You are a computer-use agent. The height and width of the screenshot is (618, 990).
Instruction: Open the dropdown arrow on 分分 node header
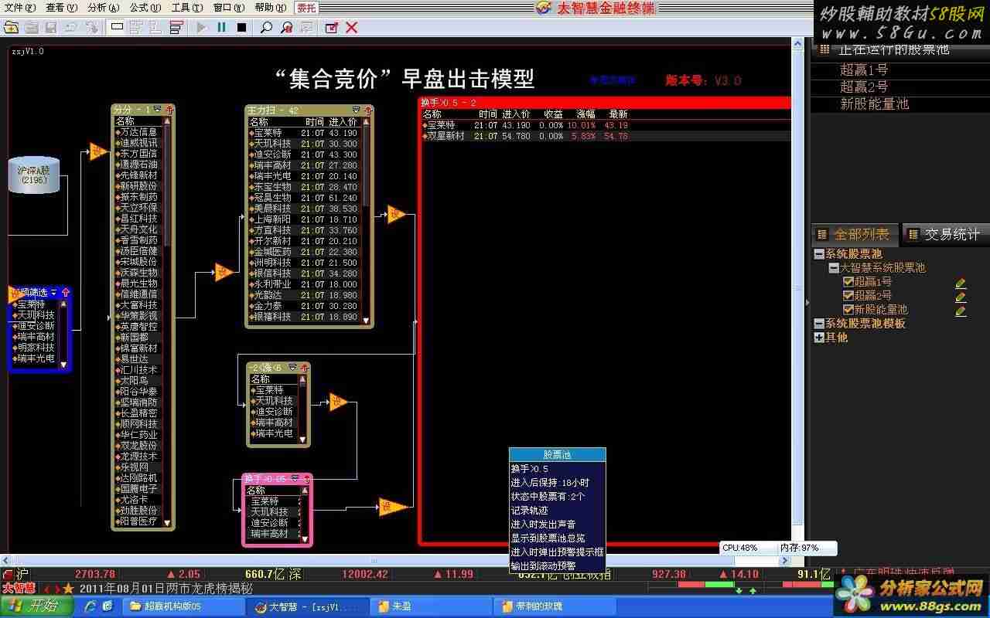[157, 110]
